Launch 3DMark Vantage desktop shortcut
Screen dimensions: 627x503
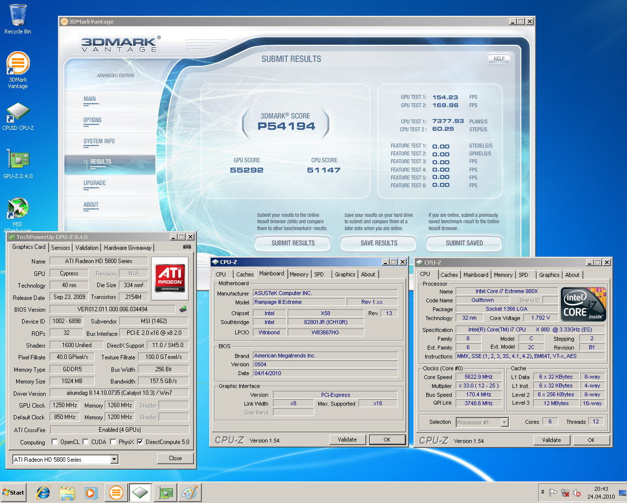18,70
